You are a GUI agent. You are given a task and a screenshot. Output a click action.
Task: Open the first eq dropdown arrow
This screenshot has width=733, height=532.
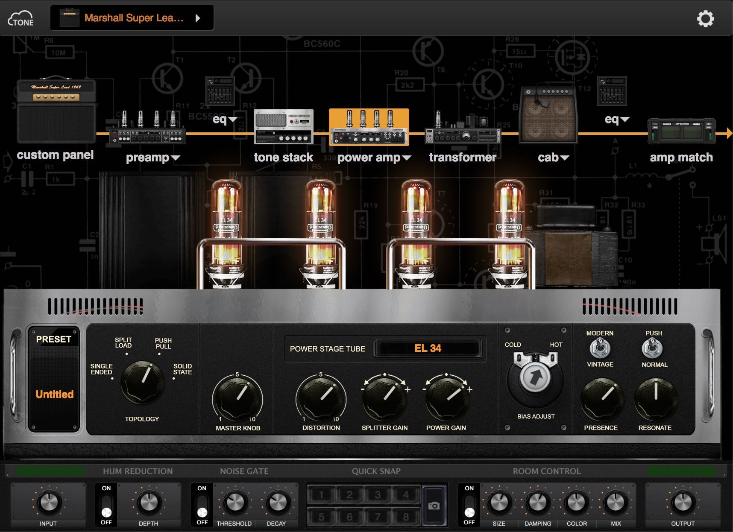(233, 120)
